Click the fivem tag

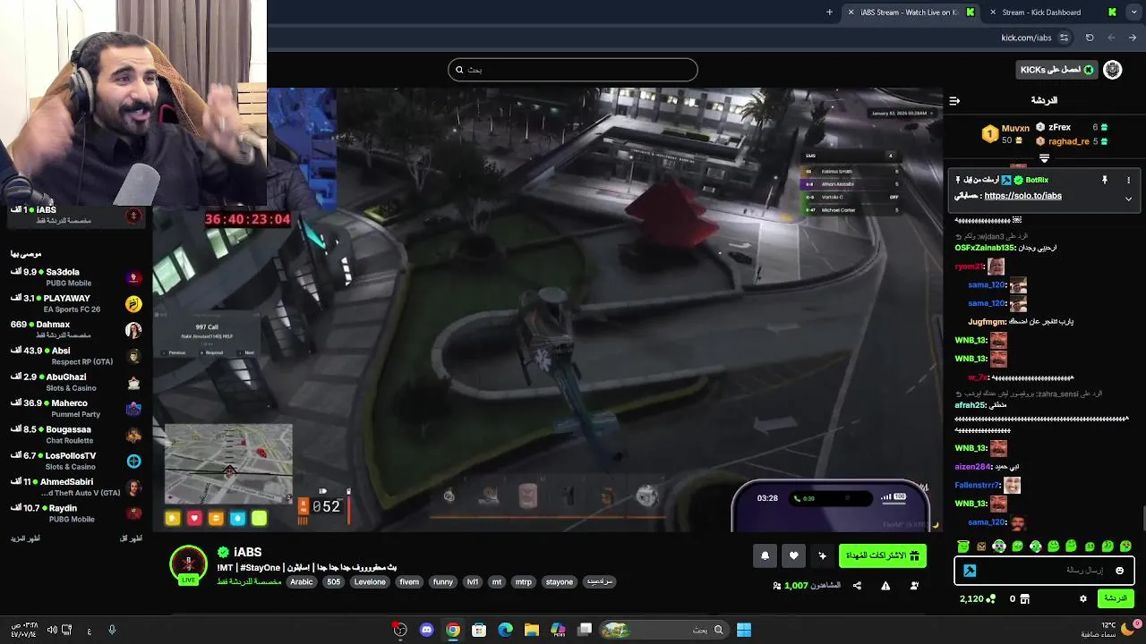[409, 581]
